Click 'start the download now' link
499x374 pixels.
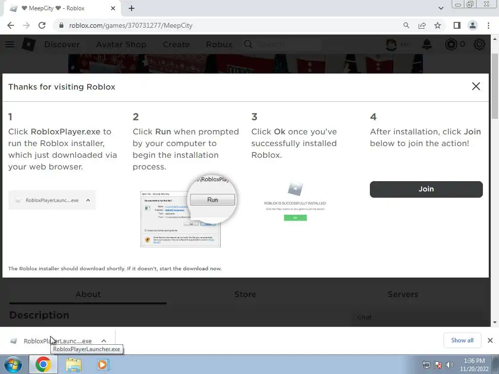click(191, 268)
